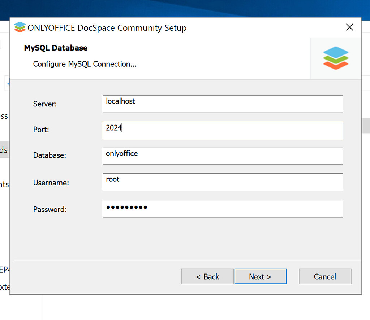The height and width of the screenshot is (320, 370).
Task: Focus the Password entry field
Action: click(223, 209)
